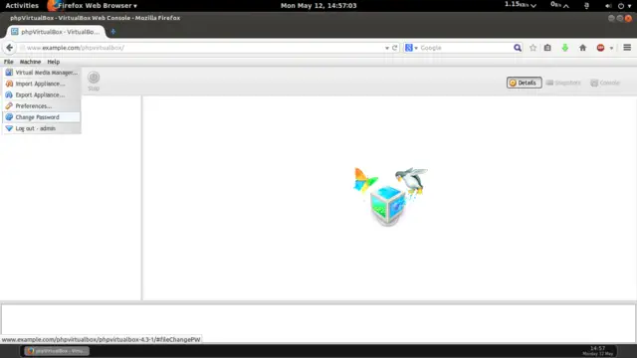637x358 pixels.
Task: Click the red adblock extension icon
Action: (600, 48)
